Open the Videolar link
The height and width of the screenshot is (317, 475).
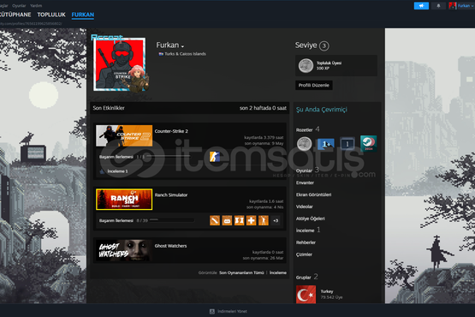pos(304,206)
